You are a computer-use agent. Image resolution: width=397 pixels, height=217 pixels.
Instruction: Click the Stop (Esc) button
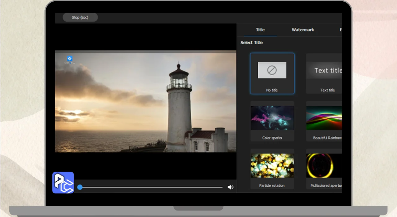pyautogui.click(x=80, y=18)
